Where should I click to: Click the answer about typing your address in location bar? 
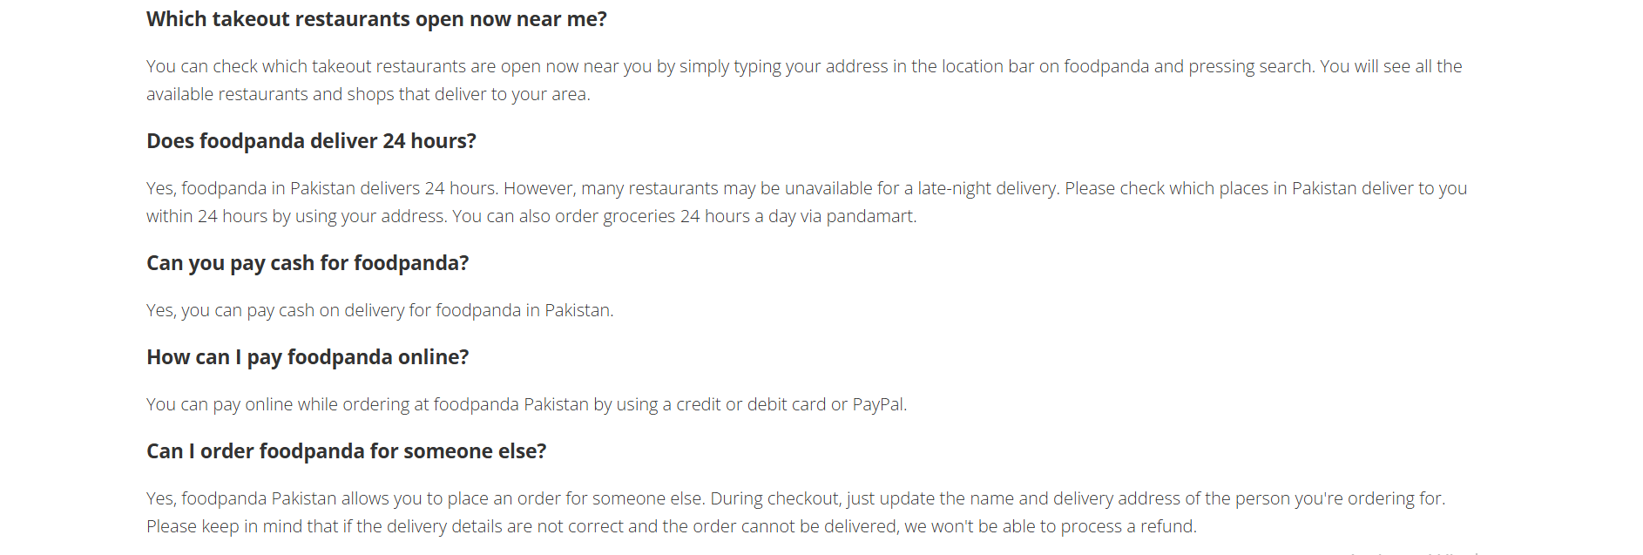click(804, 80)
